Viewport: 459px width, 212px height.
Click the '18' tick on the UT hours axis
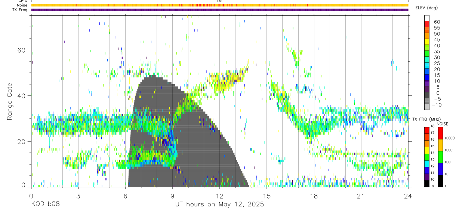click(x=314, y=196)
